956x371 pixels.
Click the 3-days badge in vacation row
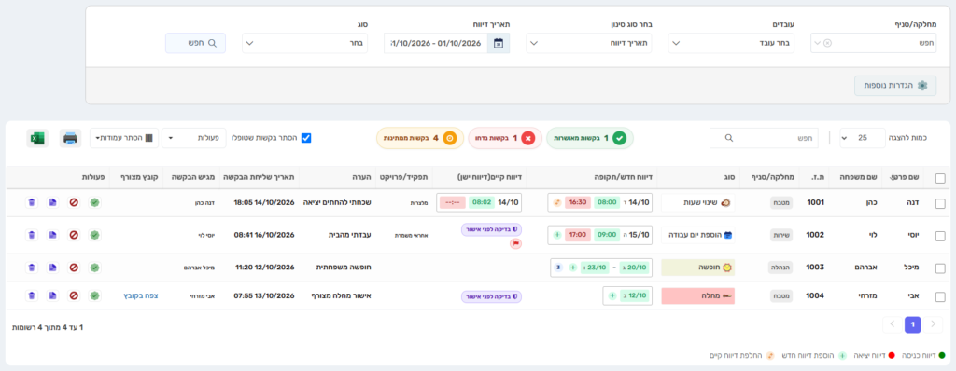click(558, 267)
